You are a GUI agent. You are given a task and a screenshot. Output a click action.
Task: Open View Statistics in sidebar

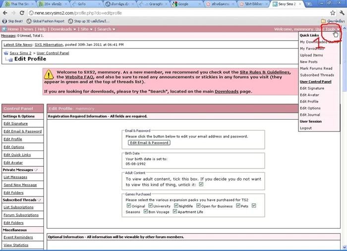coord(16,245)
